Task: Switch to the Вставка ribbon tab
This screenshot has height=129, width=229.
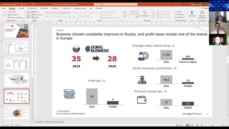Action: click(21, 8)
